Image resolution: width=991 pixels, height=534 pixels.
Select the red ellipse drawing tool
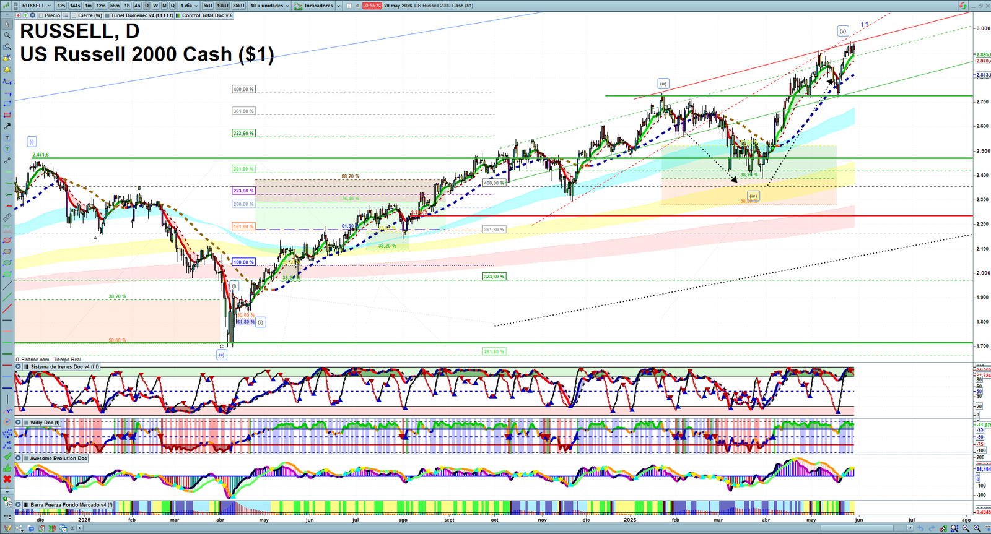[7, 240]
